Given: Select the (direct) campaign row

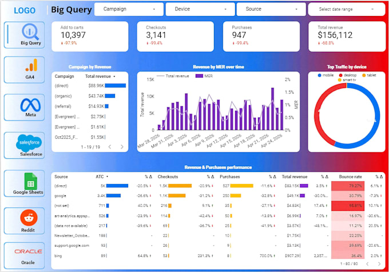Looking at the screenshot, I should point(90,86).
